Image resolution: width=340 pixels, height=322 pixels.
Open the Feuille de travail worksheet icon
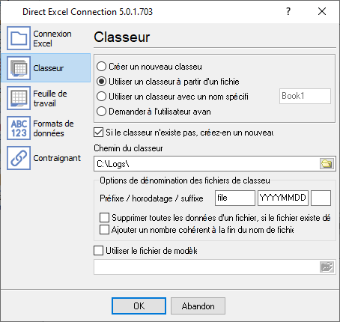pos(19,98)
